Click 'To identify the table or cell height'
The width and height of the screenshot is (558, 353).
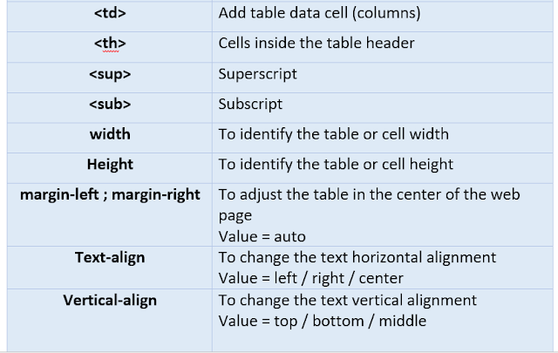(336, 165)
